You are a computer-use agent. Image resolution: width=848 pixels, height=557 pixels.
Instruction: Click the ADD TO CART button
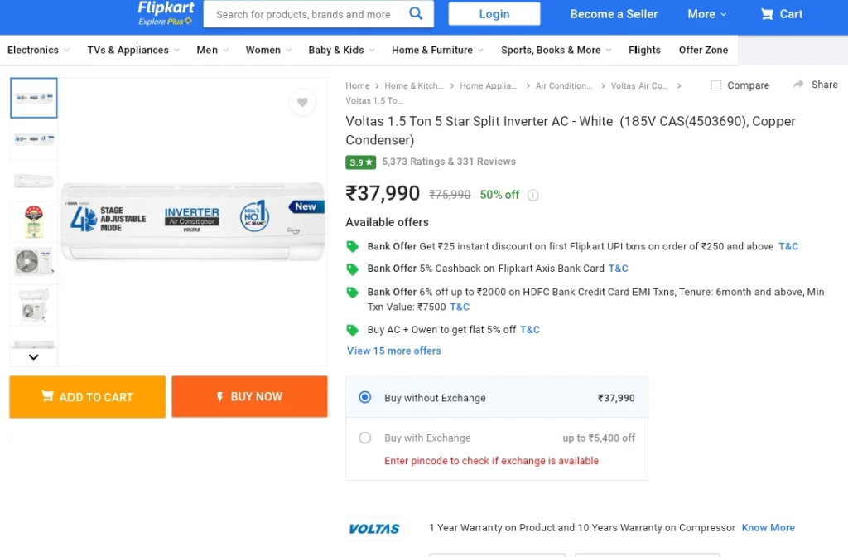click(x=88, y=397)
